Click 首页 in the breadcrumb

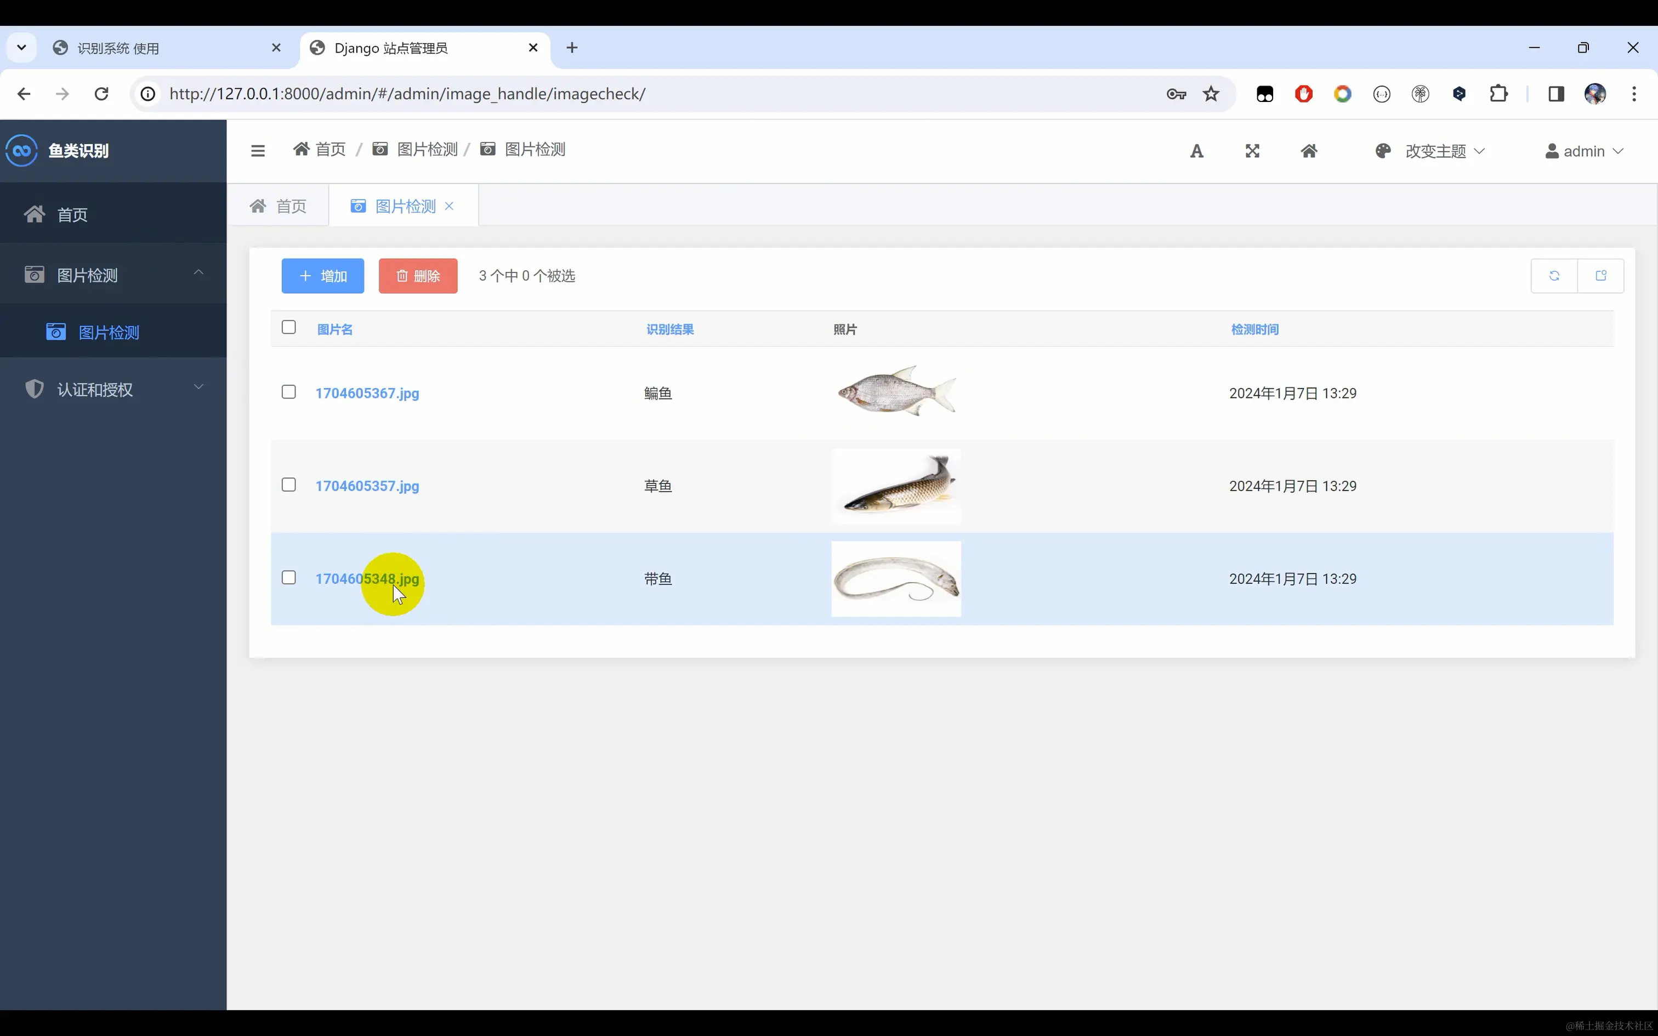pos(319,149)
